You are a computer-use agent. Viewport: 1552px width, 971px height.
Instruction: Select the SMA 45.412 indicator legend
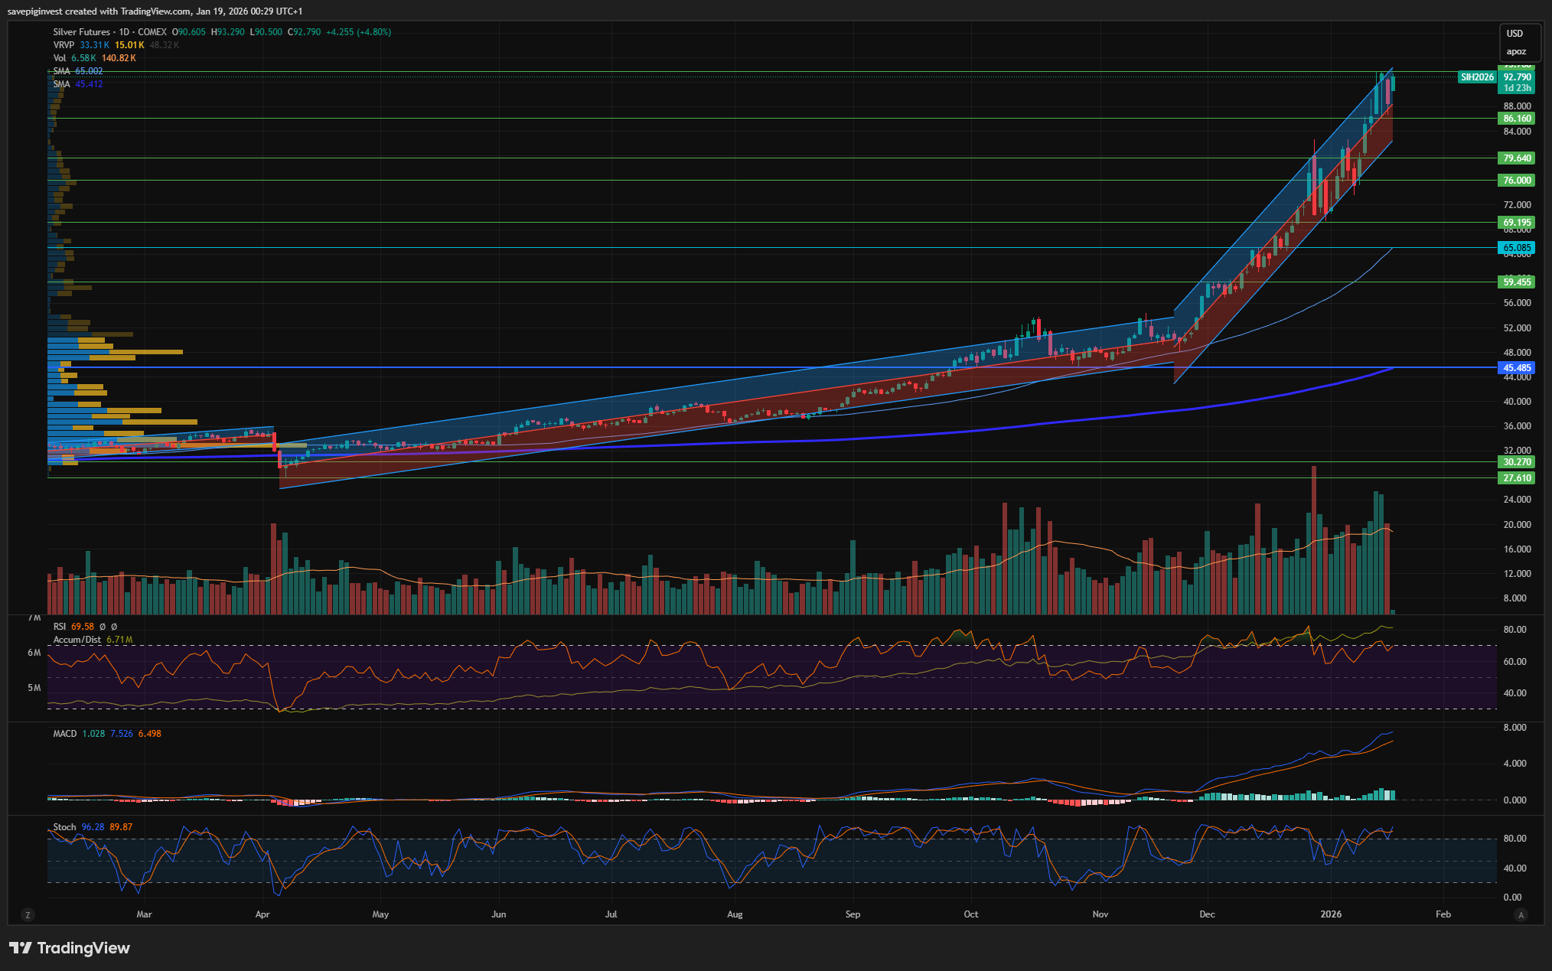coord(77,84)
